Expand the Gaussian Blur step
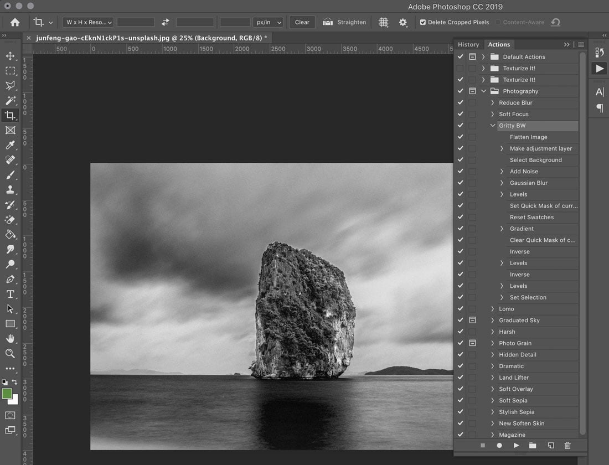The height and width of the screenshot is (465, 609). click(502, 183)
